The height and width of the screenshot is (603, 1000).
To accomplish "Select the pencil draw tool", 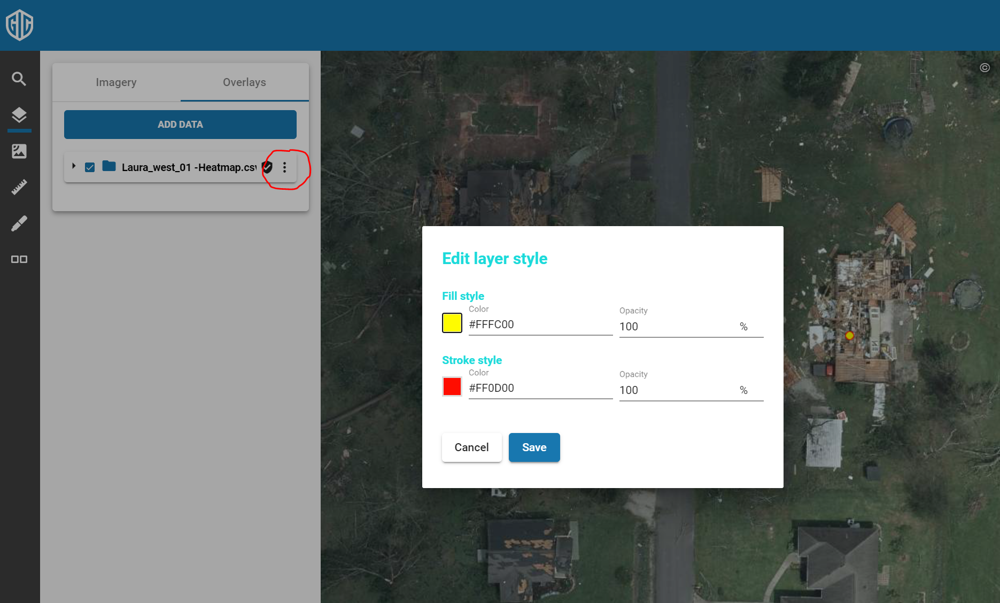I will click(x=19, y=223).
